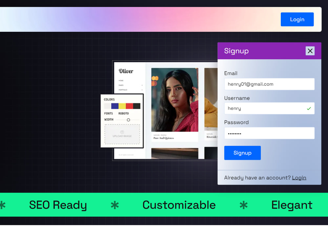Viewport: 328px width, 246px height.
Task: Select the black color swatch
Action: tap(136, 106)
